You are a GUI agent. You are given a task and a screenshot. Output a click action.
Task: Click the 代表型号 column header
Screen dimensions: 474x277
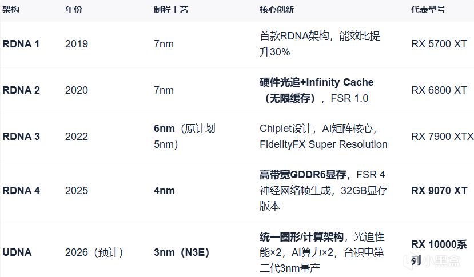click(429, 10)
